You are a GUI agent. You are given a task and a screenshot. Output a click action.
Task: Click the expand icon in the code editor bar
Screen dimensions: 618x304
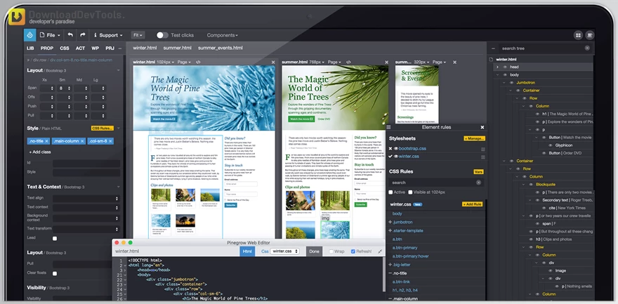click(380, 251)
